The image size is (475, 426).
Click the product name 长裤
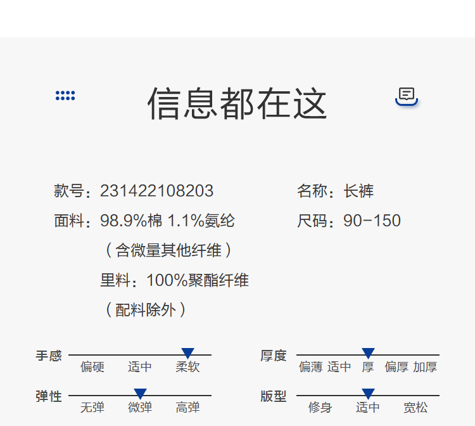click(x=358, y=191)
